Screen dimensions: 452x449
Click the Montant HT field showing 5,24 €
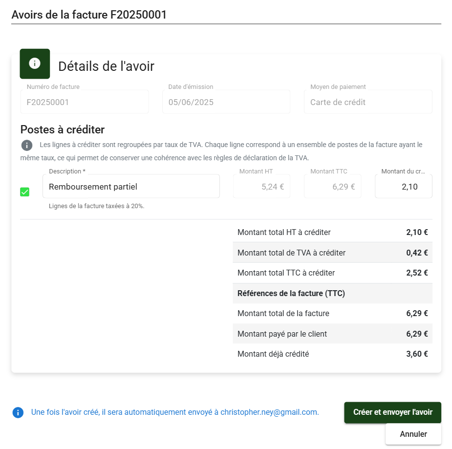[261, 187]
